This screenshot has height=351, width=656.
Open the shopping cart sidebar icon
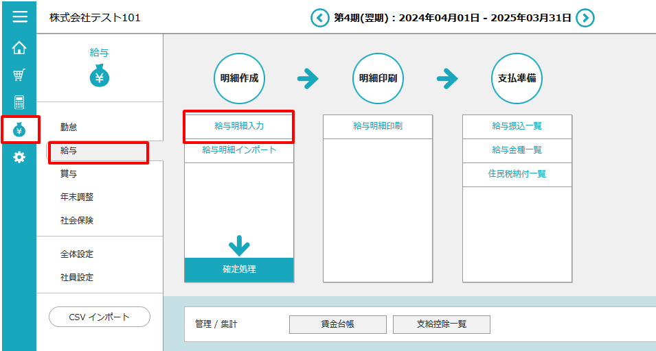point(19,75)
